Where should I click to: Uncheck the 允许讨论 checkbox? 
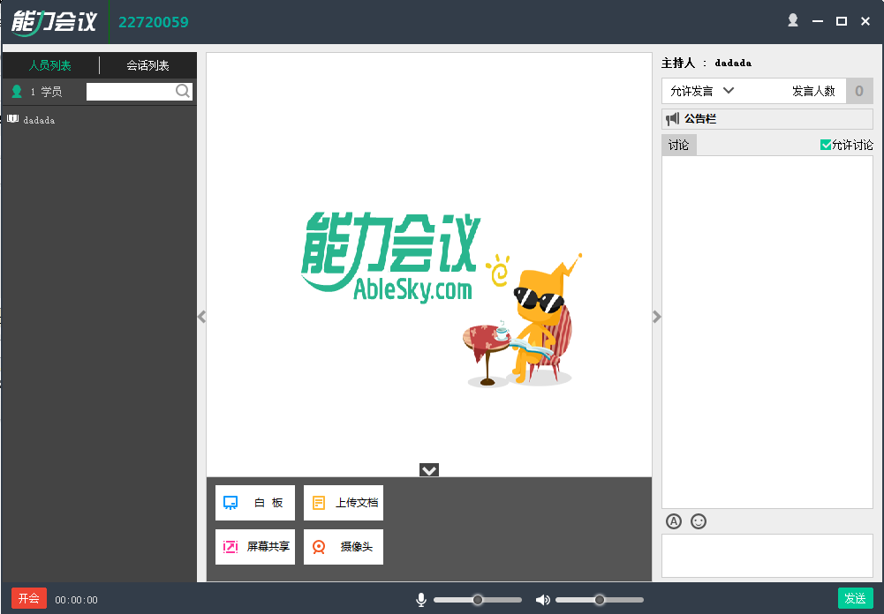[x=826, y=145]
